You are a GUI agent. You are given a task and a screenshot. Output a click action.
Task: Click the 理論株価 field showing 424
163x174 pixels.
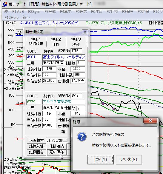pos(50,113)
